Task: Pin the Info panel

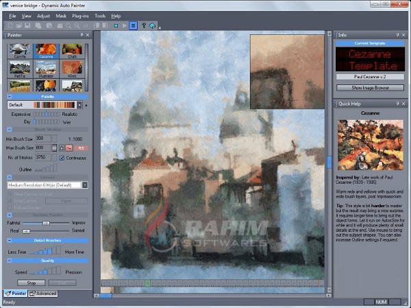Action: click(x=397, y=35)
